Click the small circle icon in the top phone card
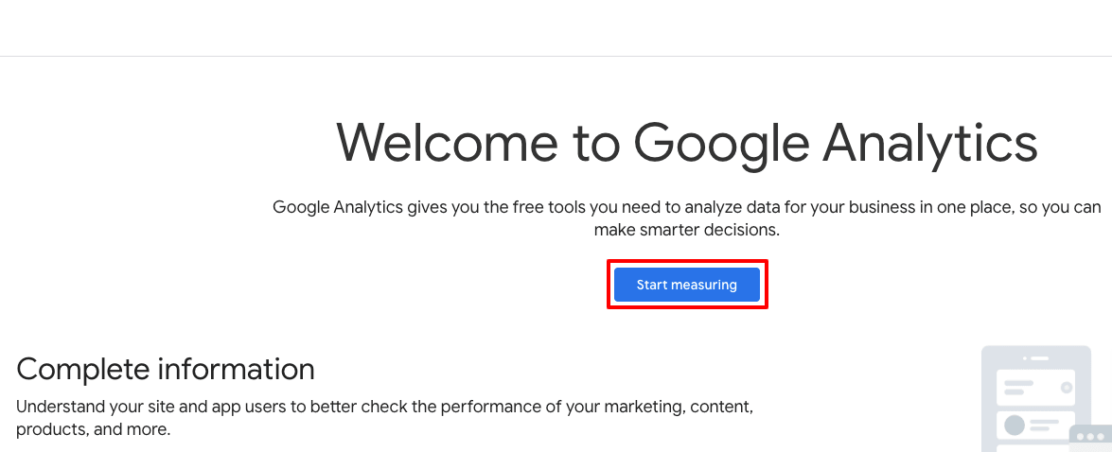This screenshot has height=452, width=1112. point(1067,387)
